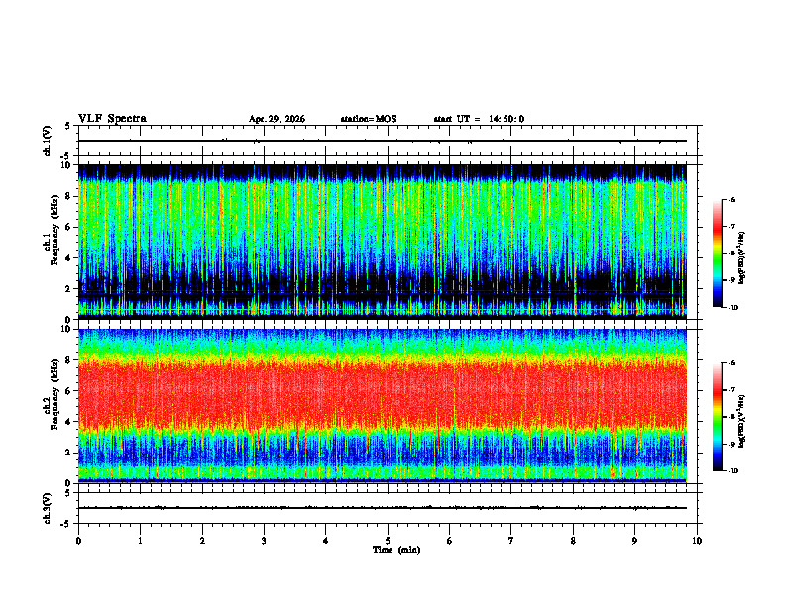Image resolution: width=785 pixels, height=606 pixels.
Task: Click the 8 minute tick on time axis
Action: [x=573, y=541]
